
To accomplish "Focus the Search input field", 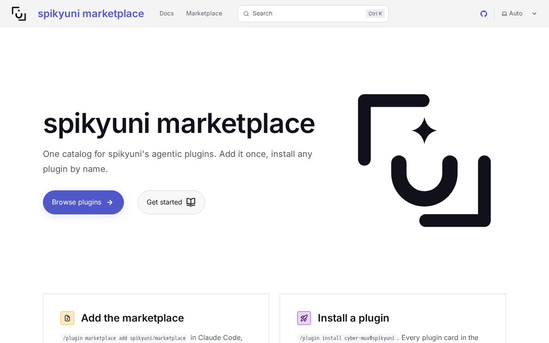I will (313, 14).
